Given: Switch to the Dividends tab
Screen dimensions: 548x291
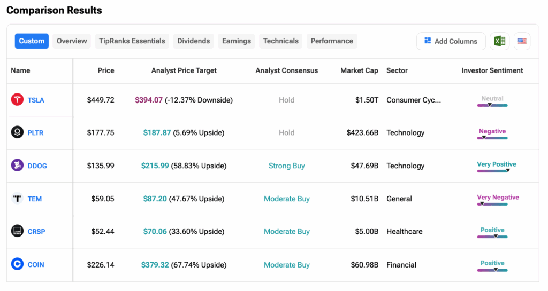Looking at the screenshot, I should pyautogui.click(x=193, y=41).
